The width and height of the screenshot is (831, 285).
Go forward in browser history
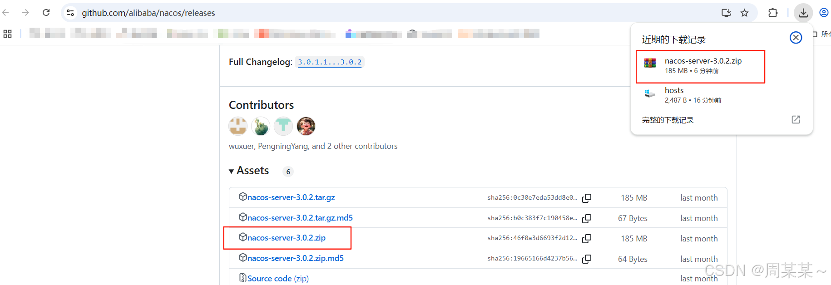25,13
